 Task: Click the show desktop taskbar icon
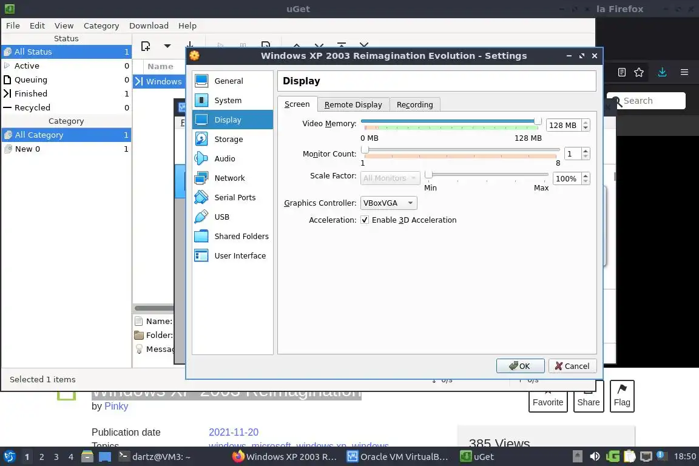[x=105, y=456]
